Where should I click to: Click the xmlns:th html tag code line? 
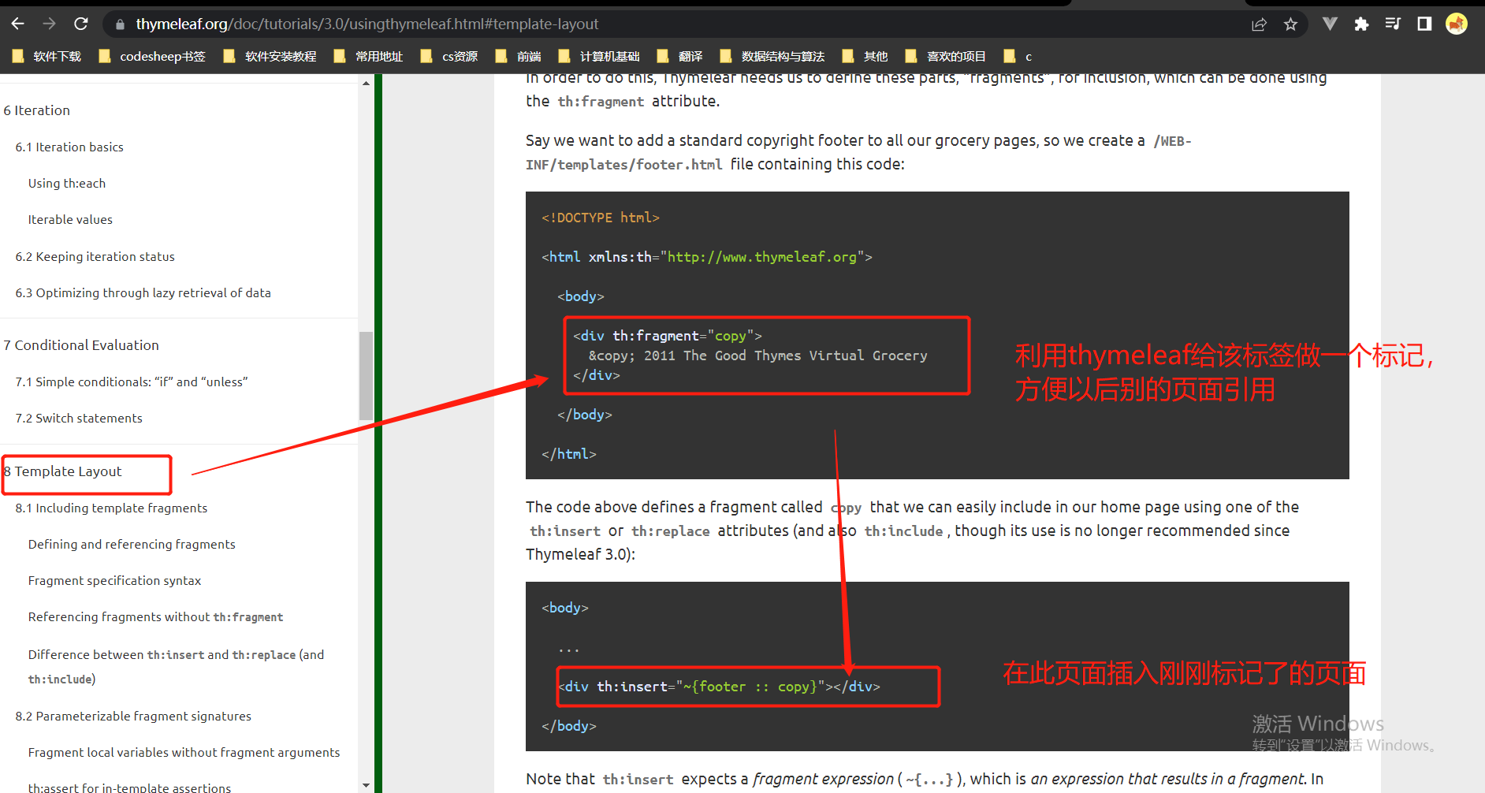click(x=707, y=257)
